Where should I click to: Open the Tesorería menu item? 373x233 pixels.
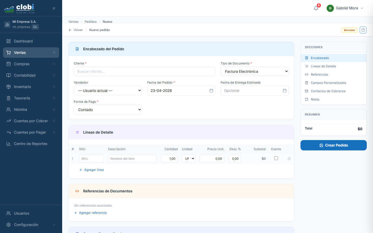(31, 98)
